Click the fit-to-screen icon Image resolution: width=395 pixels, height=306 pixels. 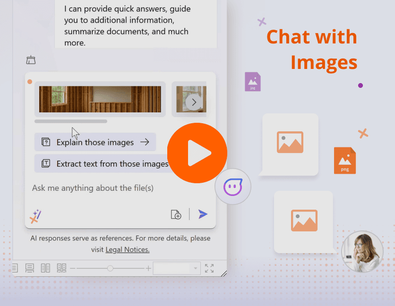(209, 268)
